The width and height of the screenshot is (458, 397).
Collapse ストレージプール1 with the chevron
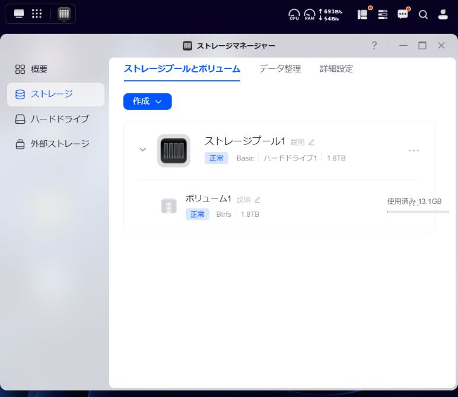click(x=143, y=150)
